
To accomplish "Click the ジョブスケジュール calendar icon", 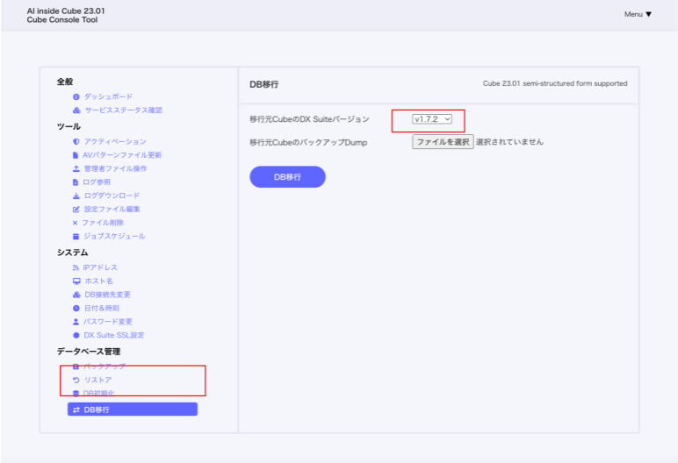I will click(x=76, y=237).
